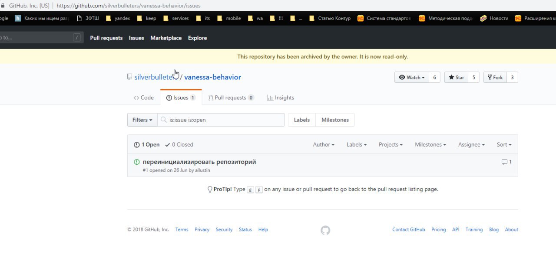Open the Статью Контур bookmark
This screenshot has width=556, height=261.
coord(330,18)
